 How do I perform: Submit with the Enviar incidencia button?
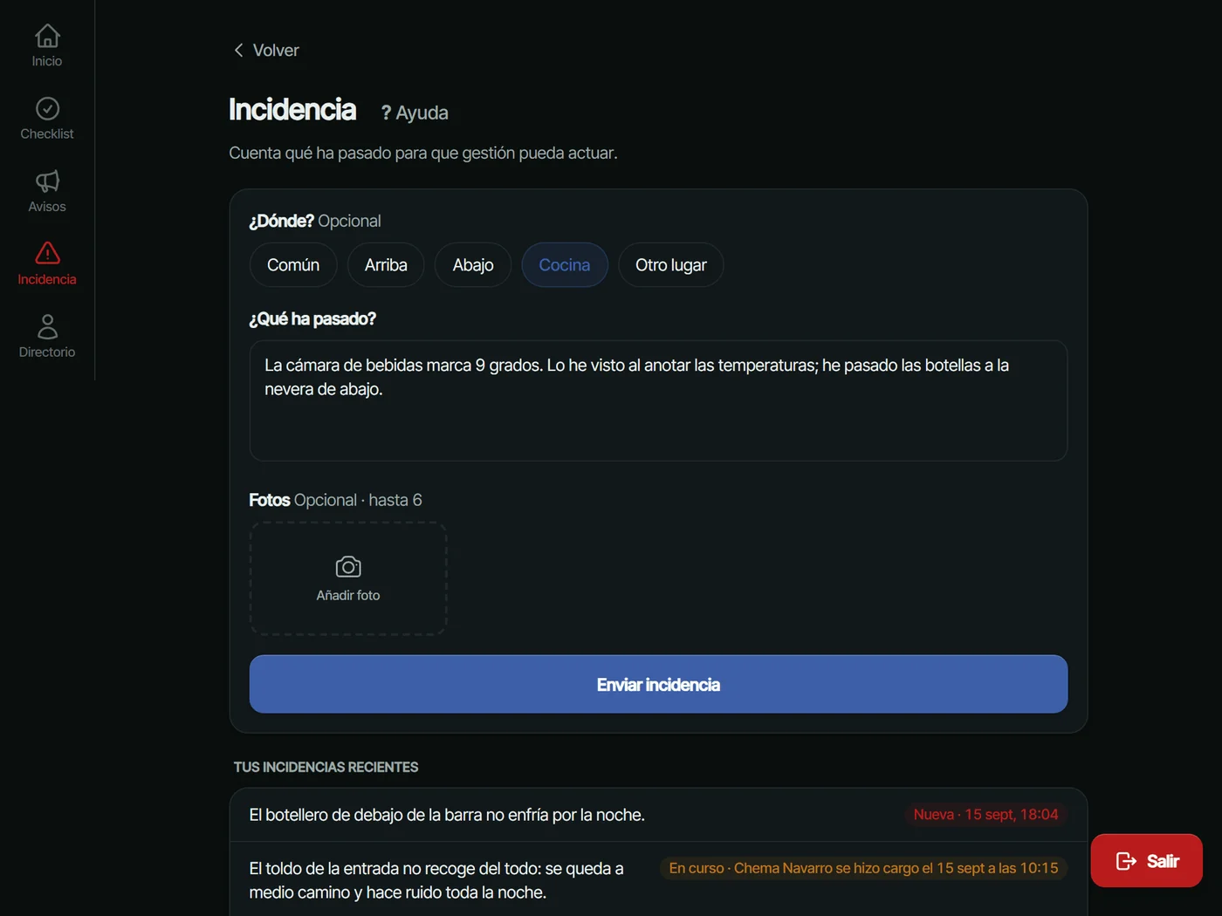[x=658, y=684]
